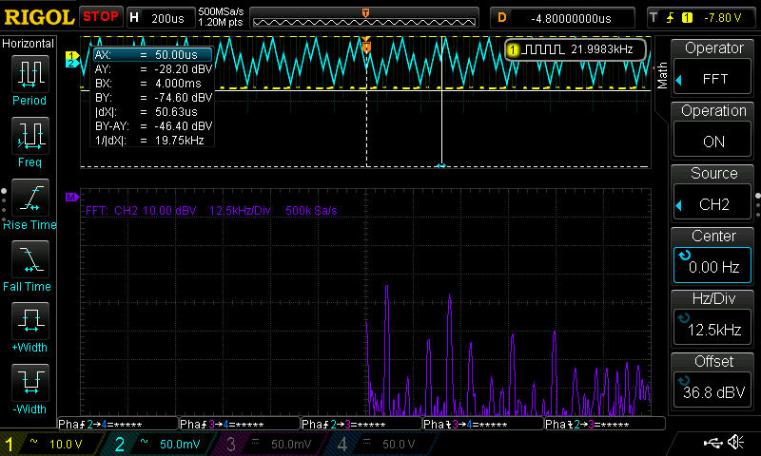Click the speaker sound icon

[736, 443]
